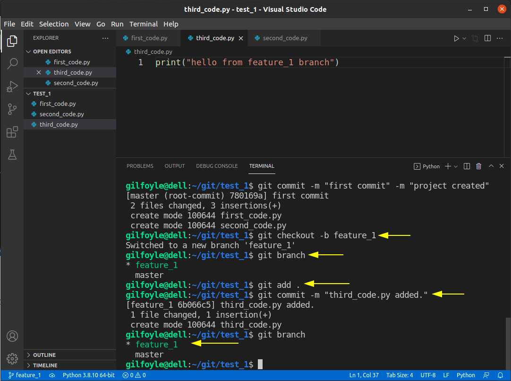Expand the Timeline section

click(x=70, y=365)
